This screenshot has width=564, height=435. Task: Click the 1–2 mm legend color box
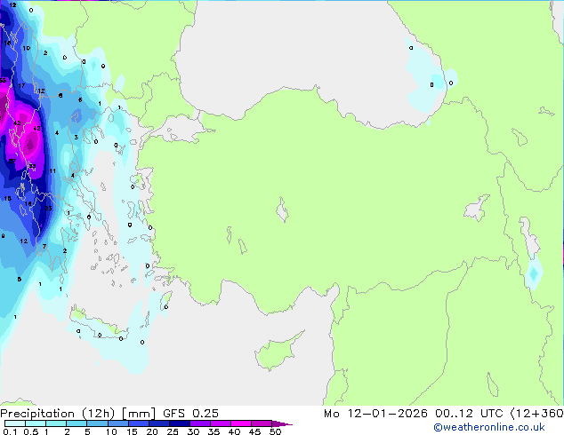[x=56, y=423]
